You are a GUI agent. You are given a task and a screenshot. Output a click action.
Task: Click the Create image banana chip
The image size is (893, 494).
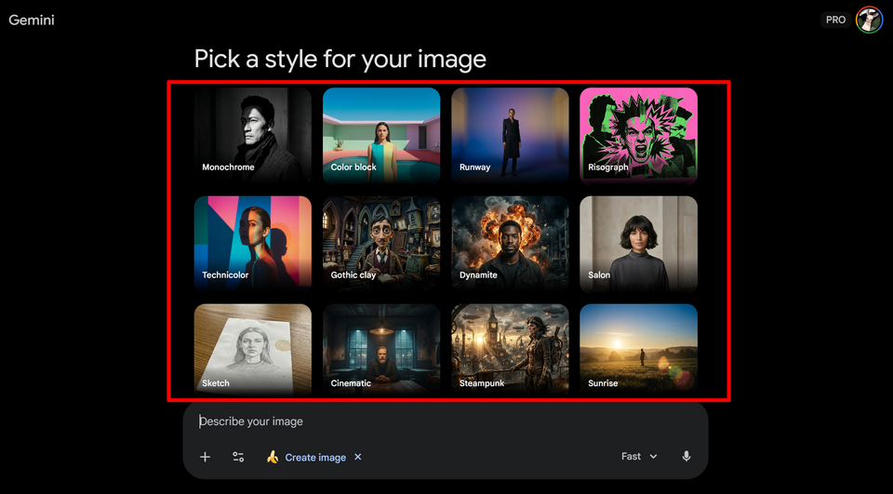click(x=306, y=457)
